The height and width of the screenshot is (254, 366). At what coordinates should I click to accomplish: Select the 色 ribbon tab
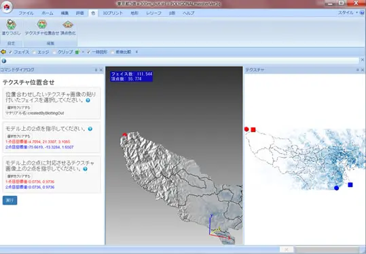[93, 13]
